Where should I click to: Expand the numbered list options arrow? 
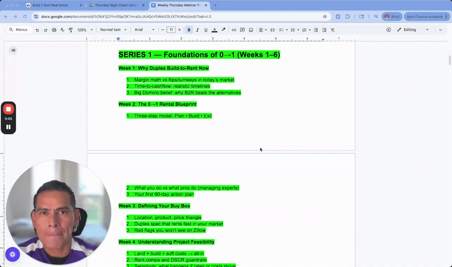pyautogui.click(x=309, y=30)
